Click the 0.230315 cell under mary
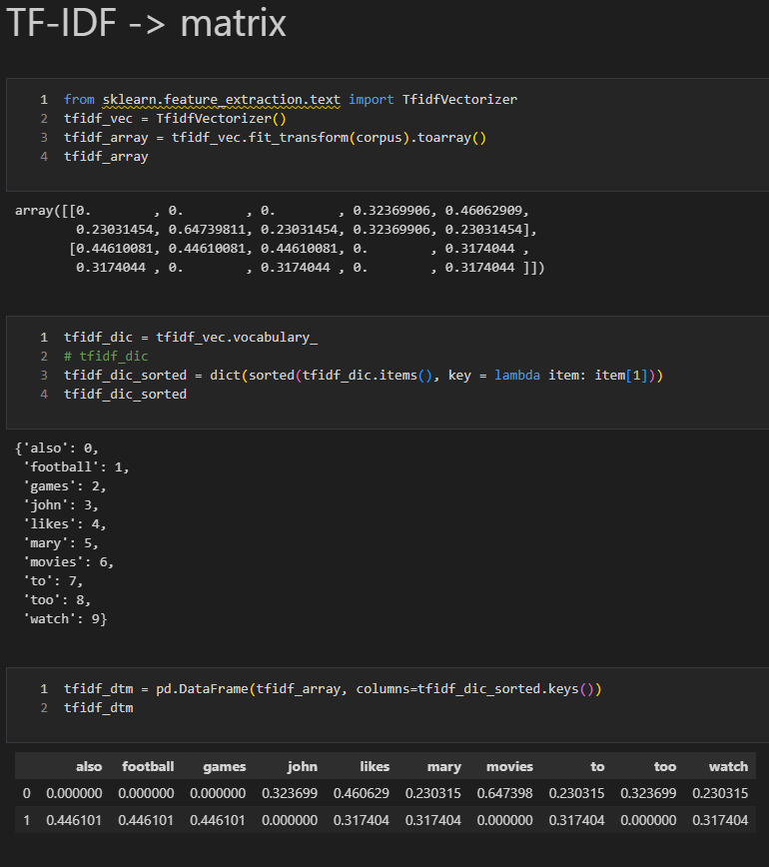 pos(432,793)
